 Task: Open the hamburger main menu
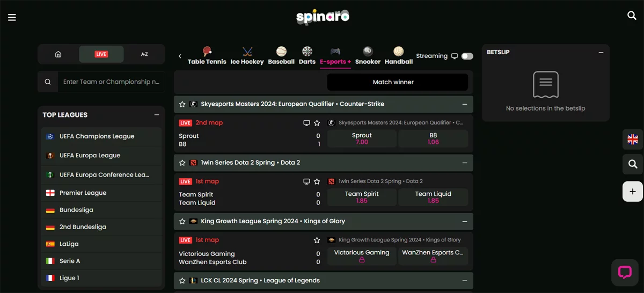(x=12, y=17)
